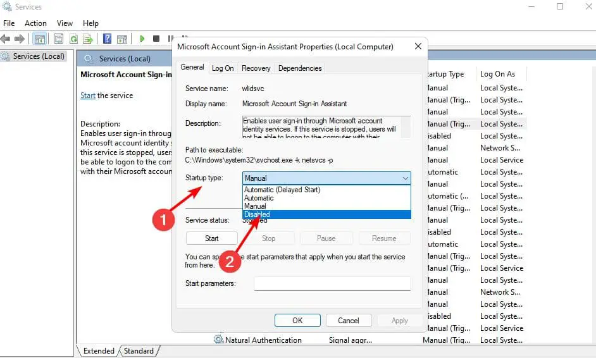Switch to the Log On tab
Viewport: 596px width, 358px height.
pos(223,68)
